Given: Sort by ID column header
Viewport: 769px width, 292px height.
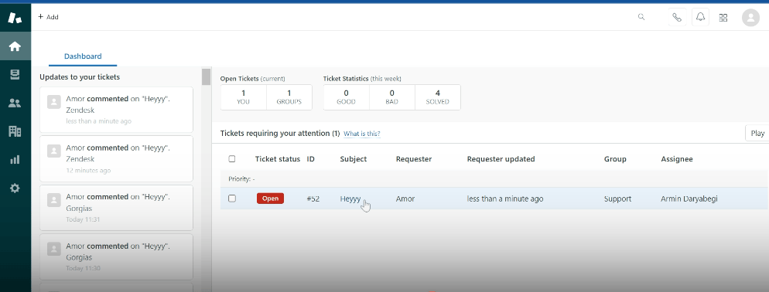Looking at the screenshot, I should (310, 158).
